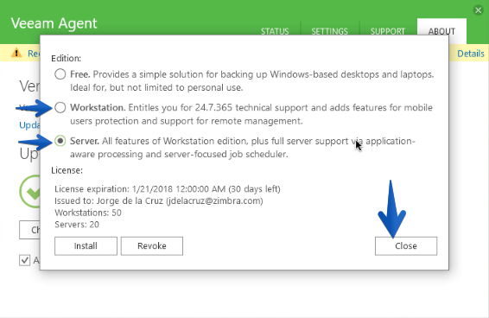489x318 pixels.
Task: Open the Details link in the yellow warning bar
Action: 471,54
